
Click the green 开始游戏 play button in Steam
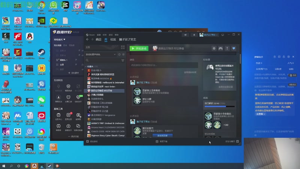[x=139, y=48]
